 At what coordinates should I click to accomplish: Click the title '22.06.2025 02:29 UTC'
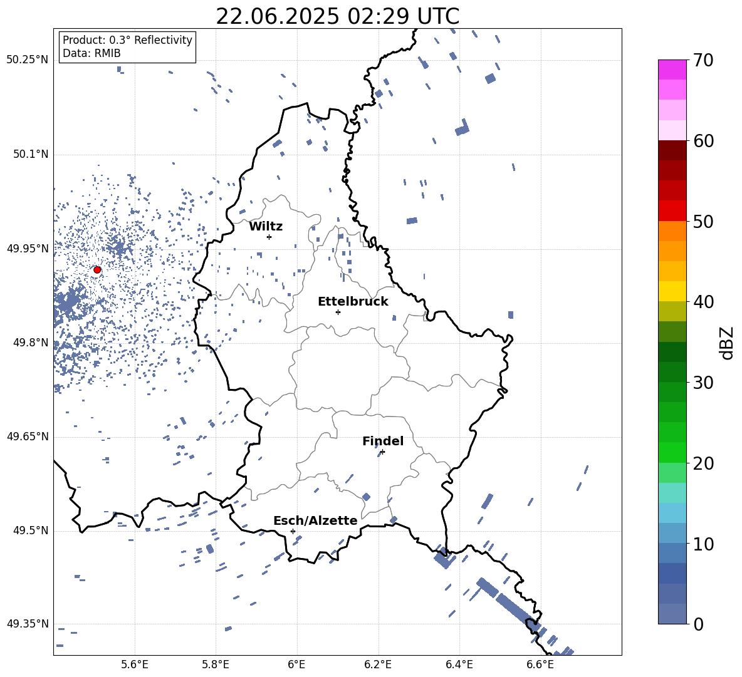click(337, 16)
